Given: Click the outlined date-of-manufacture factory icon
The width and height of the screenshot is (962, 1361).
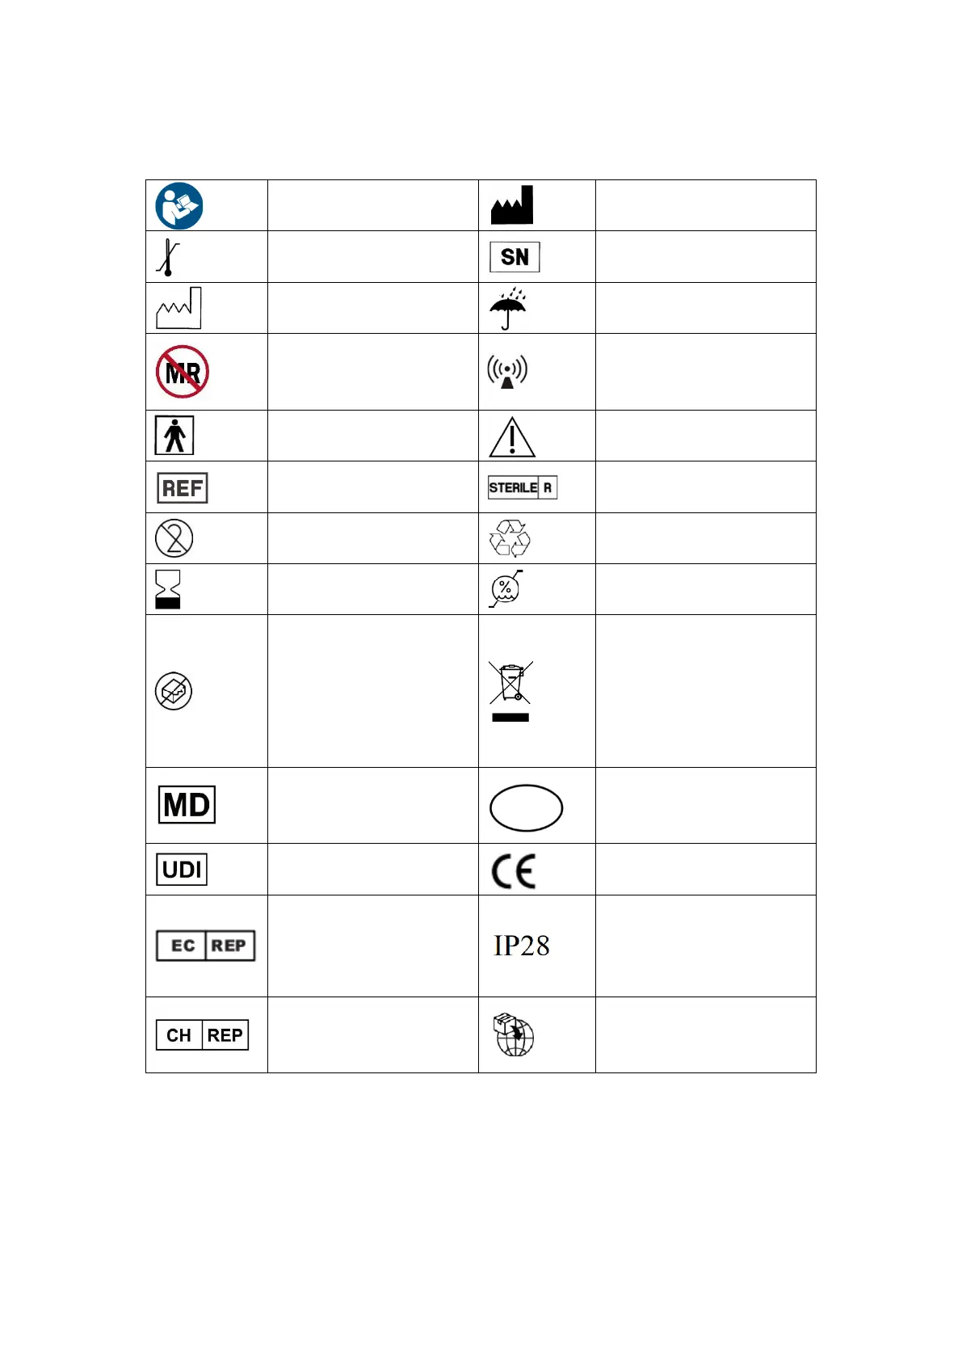Looking at the screenshot, I should click(x=179, y=308).
